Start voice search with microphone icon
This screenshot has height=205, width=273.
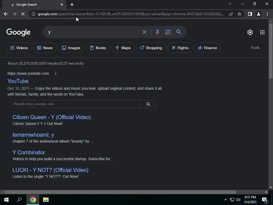click(157, 32)
